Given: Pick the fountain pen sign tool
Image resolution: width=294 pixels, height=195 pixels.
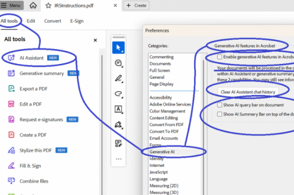Looking at the screenshot, I should 119,125.
